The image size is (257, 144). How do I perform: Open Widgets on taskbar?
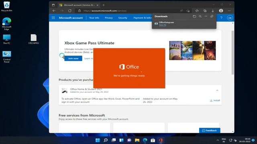tap(121, 140)
